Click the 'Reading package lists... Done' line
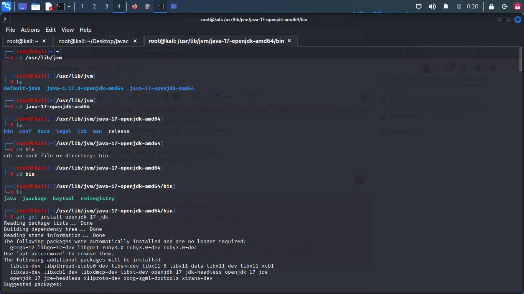Image resolution: width=524 pixels, height=294 pixels. coord(48,223)
